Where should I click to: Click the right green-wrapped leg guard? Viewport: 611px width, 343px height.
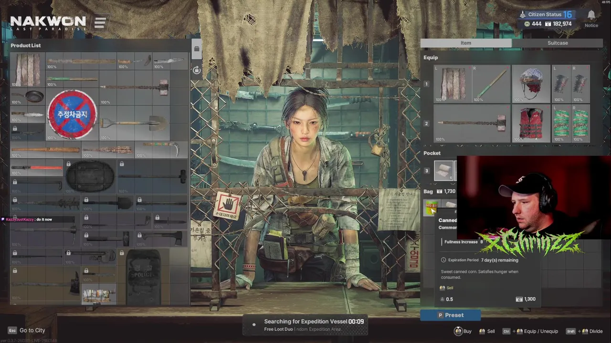(580, 123)
